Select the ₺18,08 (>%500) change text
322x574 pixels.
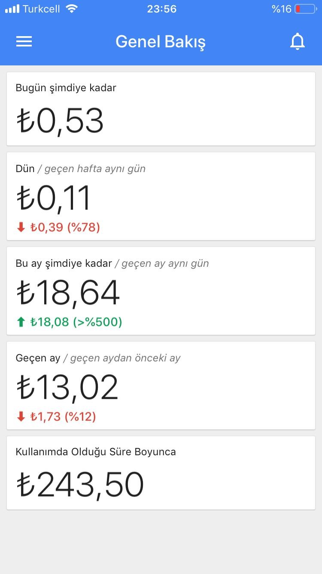tap(76, 322)
